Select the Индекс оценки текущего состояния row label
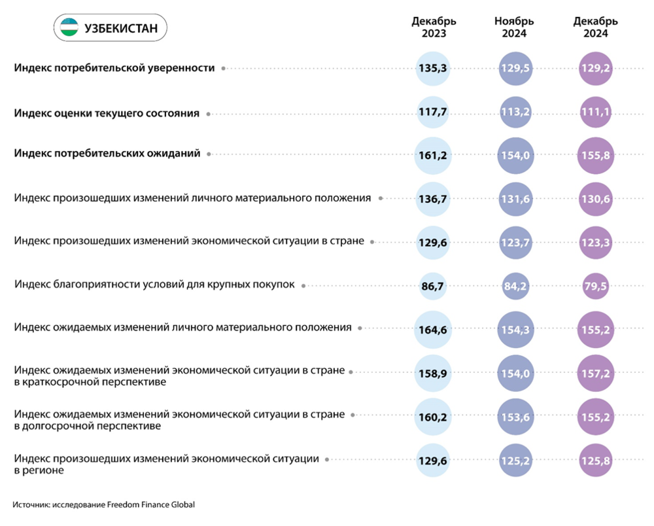 pos(107,113)
